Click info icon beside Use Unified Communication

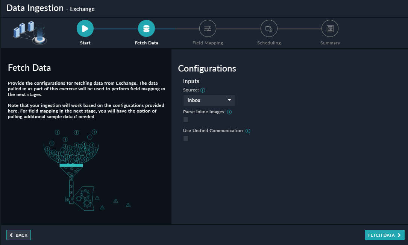coord(248,131)
